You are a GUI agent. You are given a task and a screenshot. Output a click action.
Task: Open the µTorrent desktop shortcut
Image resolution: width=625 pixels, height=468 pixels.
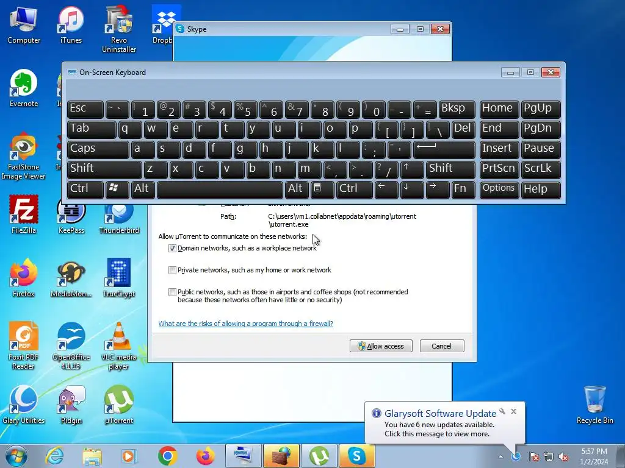pos(119,405)
